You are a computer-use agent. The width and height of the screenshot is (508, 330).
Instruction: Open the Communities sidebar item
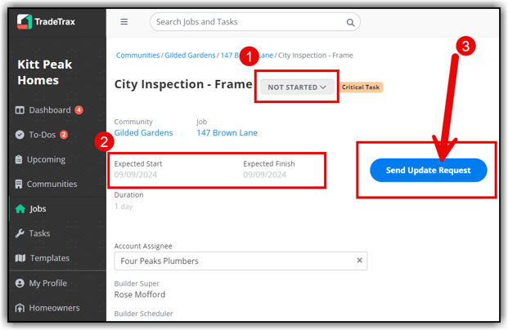tap(47, 184)
